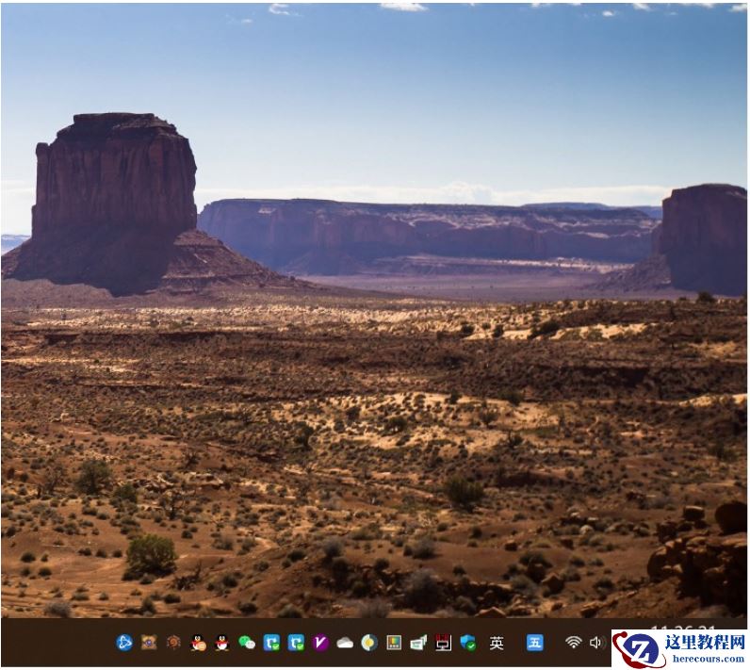
Task: Open the blue round swirl tray icon
Action: (x=124, y=643)
